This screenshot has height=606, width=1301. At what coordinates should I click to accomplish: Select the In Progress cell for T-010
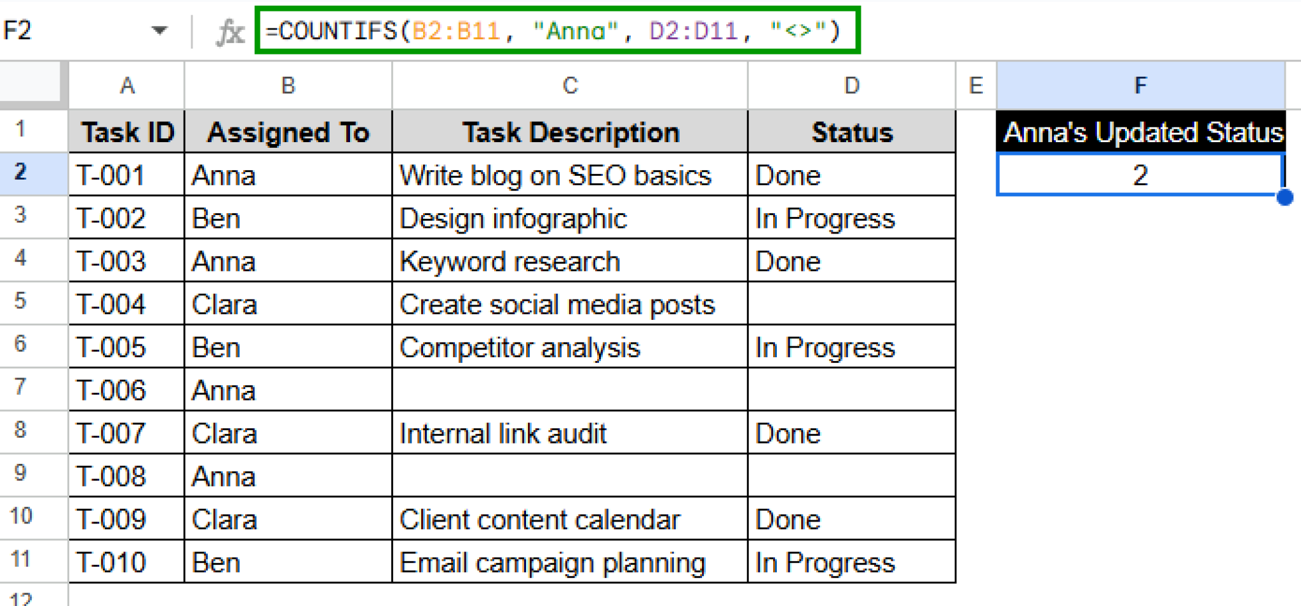pos(851,561)
